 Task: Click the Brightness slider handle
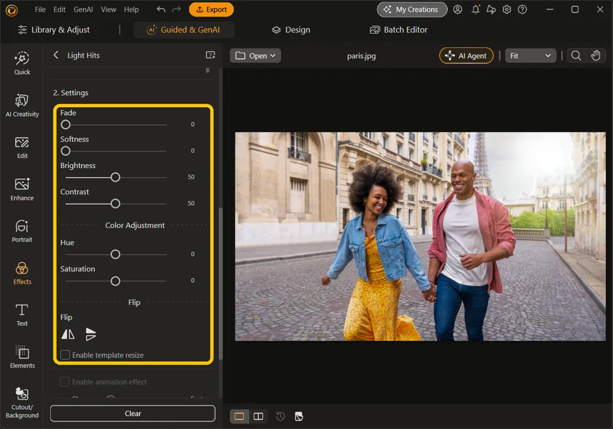coord(115,177)
